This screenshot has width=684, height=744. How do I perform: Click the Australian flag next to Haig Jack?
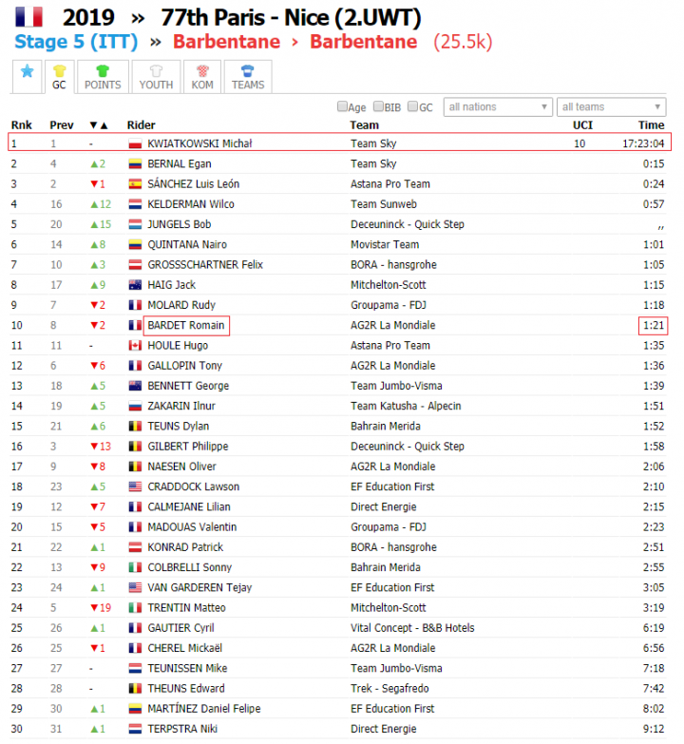tap(135, 285)
